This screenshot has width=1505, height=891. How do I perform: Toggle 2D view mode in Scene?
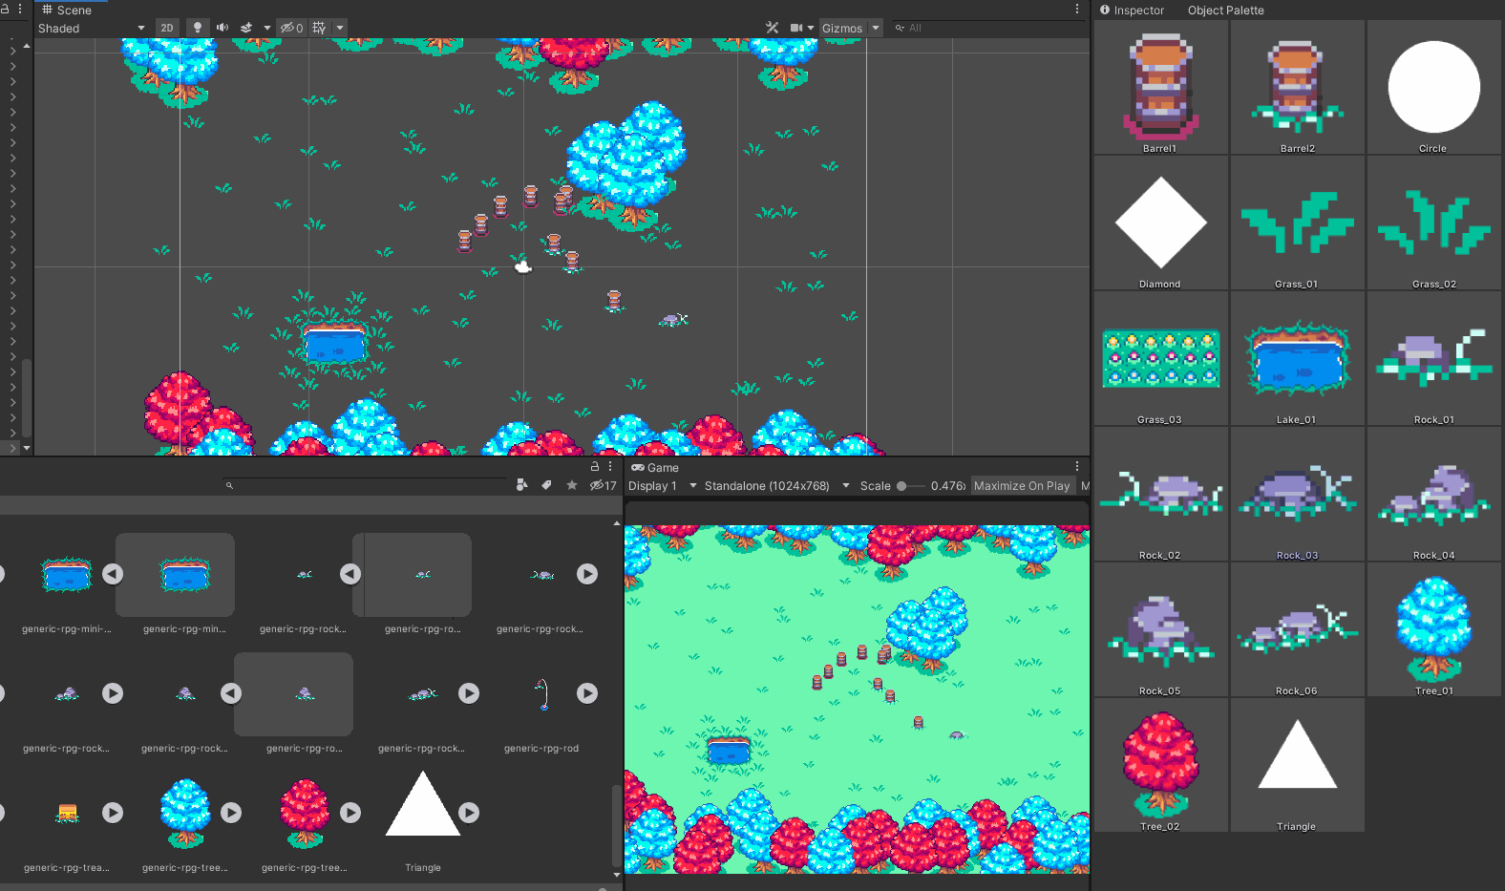[x=167, y=28]
